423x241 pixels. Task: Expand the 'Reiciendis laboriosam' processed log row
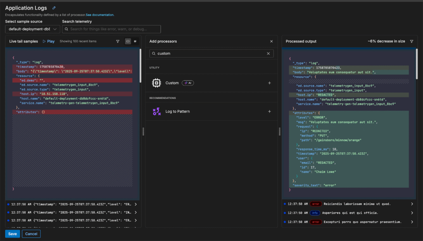click(412, 204)
